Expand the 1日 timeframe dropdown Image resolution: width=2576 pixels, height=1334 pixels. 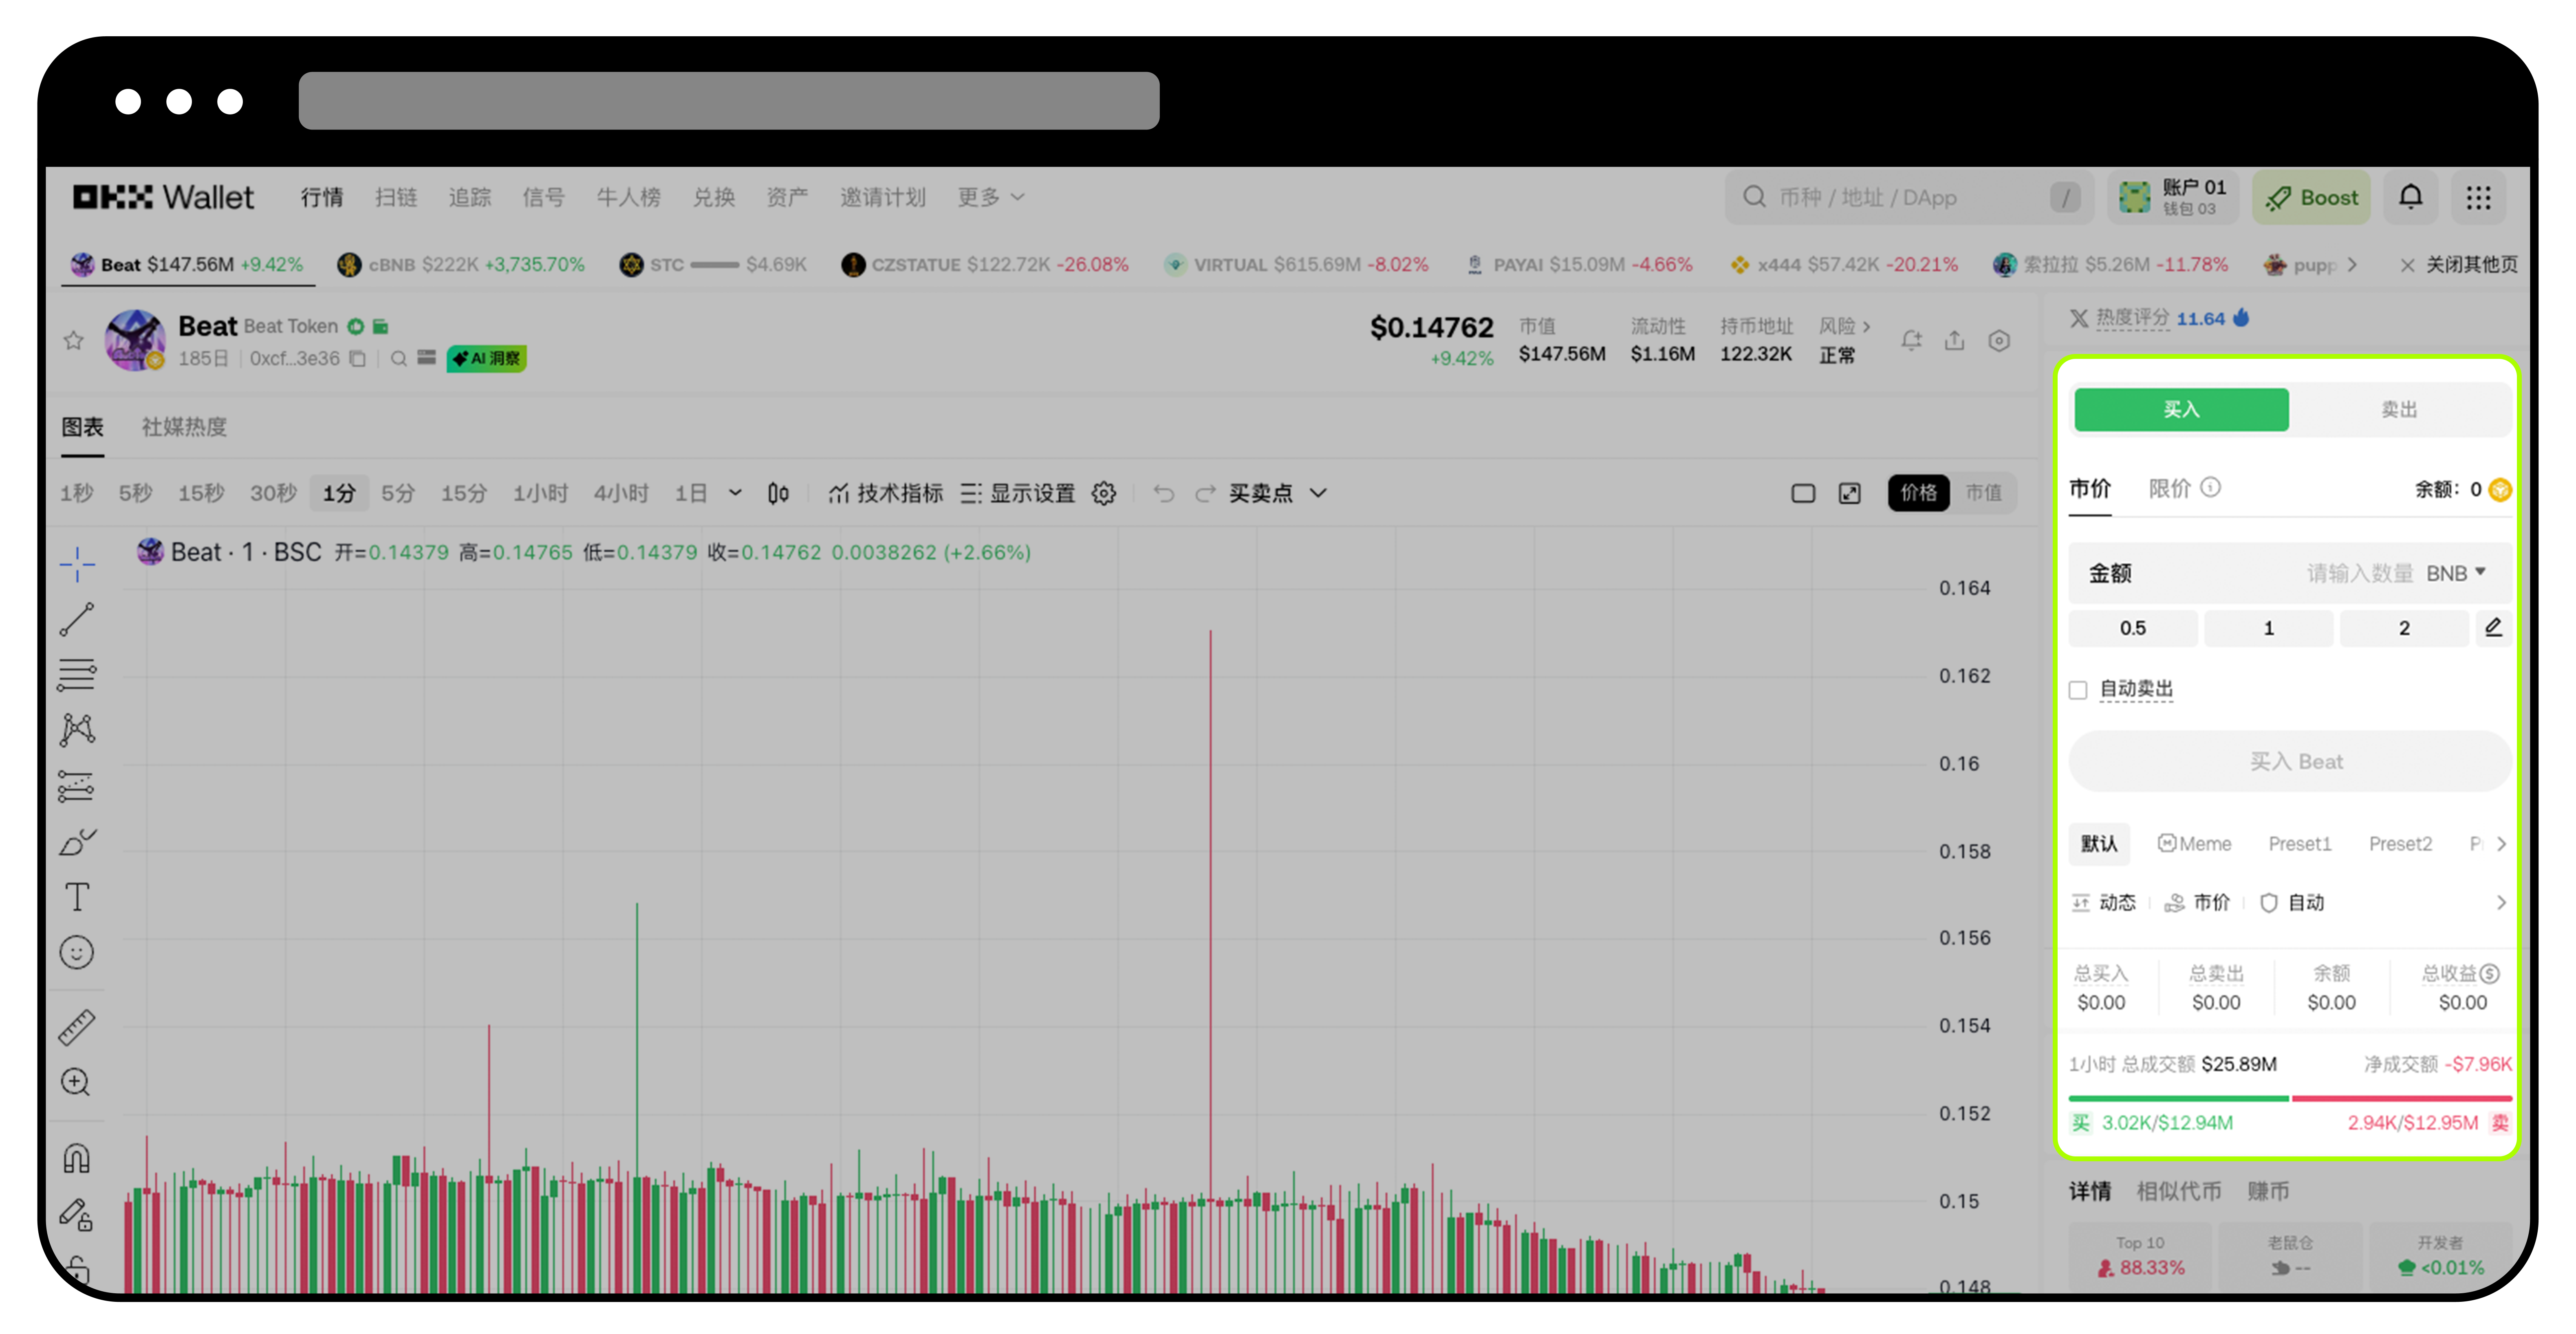tap(736, 492)
